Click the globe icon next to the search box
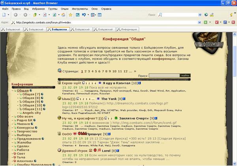 (x=206, y=15)
